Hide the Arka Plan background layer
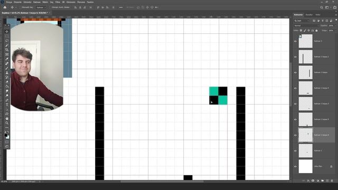The height and width of the screenshot is (190, 338). coord(295,167)
